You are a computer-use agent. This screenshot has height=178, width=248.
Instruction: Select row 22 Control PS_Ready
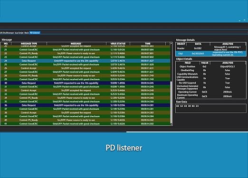pos(86,53)
